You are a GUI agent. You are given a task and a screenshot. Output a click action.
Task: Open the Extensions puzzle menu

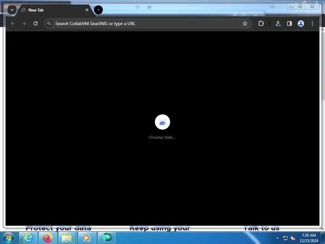pos(261,24)
